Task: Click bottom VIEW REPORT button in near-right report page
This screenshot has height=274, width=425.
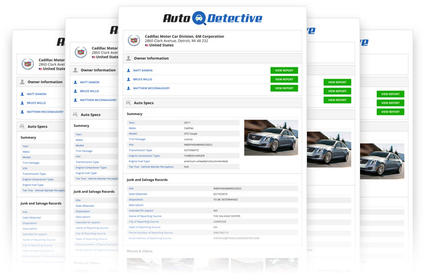Action: (337, 100)
